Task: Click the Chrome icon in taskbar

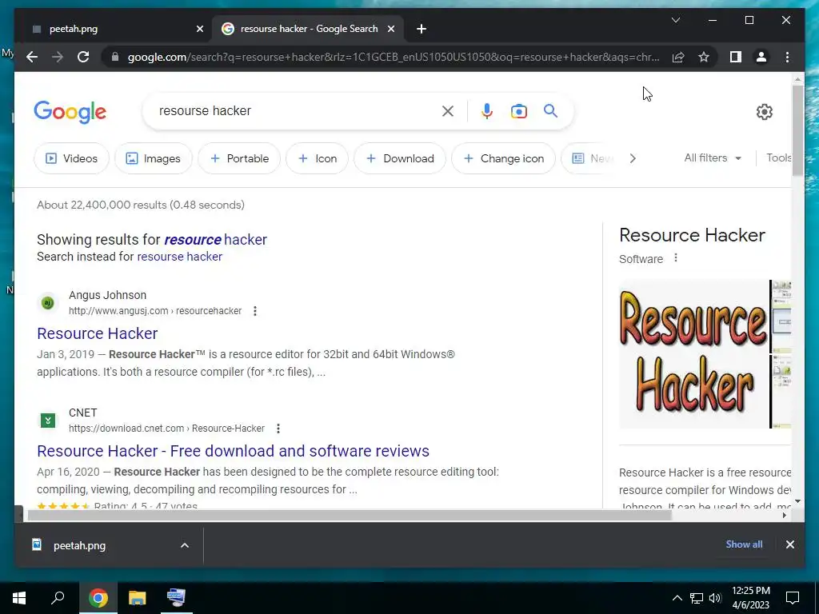Action: pos(98,598)
